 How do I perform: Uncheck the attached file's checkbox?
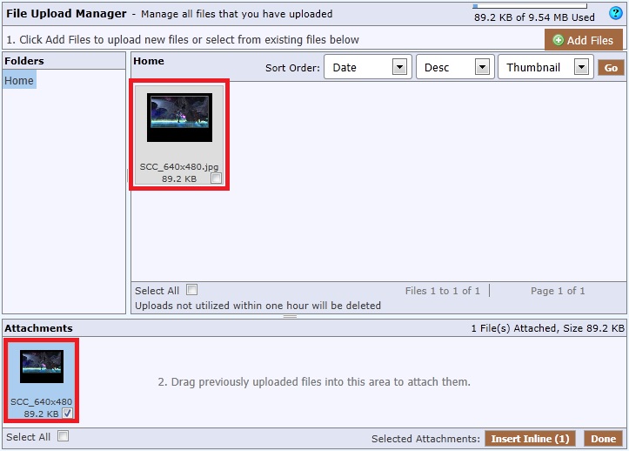point(68,414)
